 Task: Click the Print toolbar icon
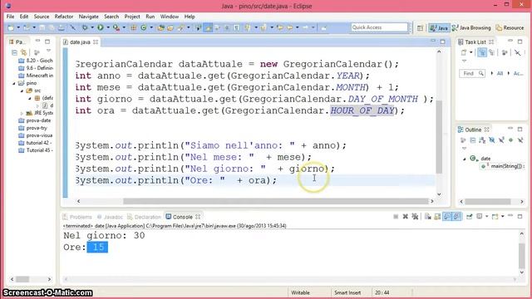pyautogui.click(x=62, y=27)
